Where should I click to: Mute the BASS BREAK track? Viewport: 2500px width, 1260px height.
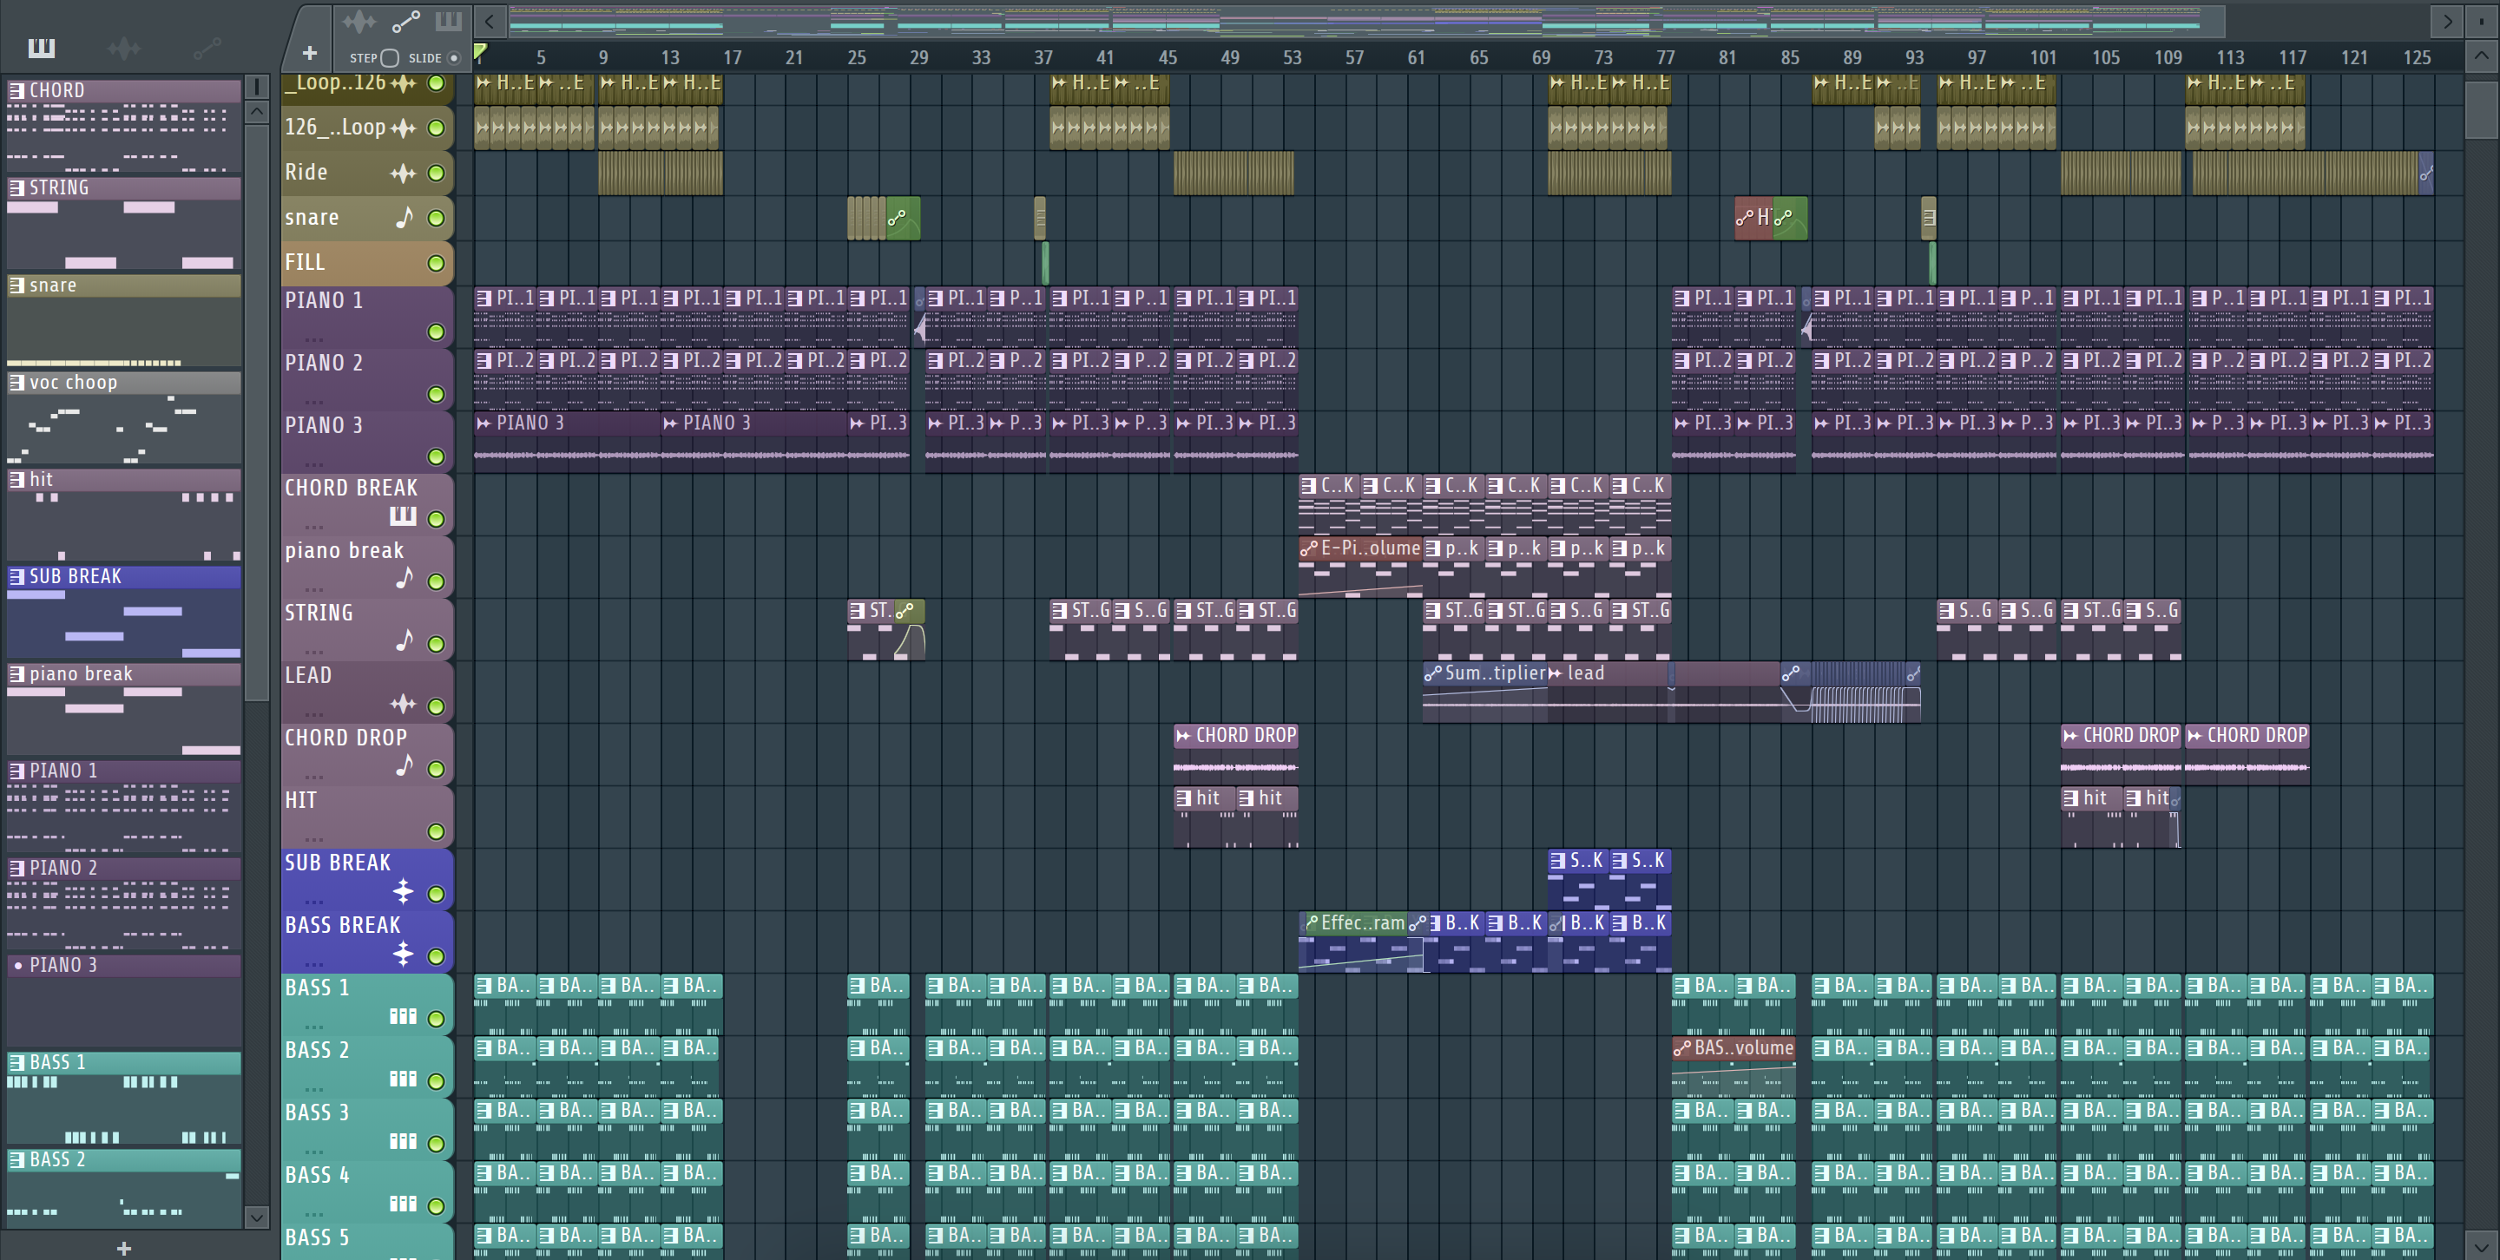436,956
